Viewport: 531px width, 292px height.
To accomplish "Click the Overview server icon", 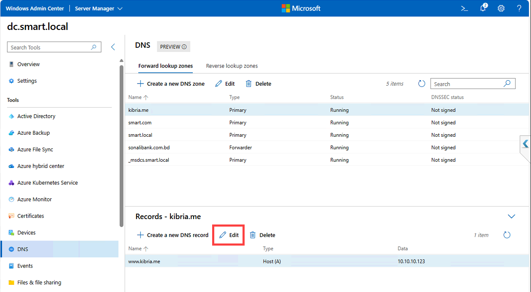I will [x=11, y=64].
